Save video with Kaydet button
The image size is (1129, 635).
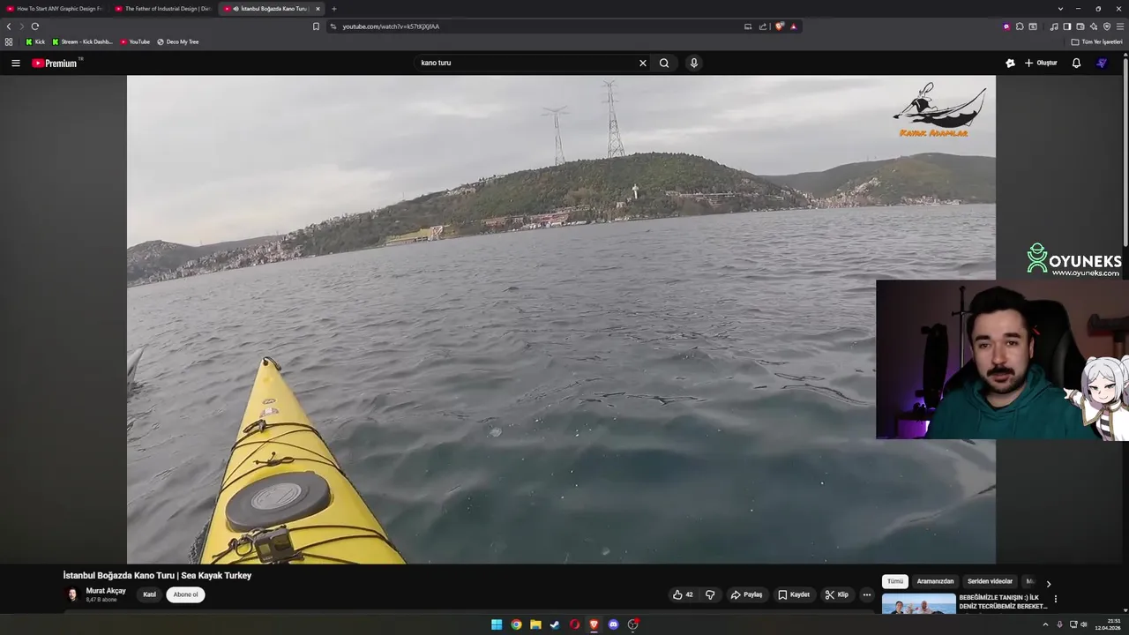(794, 594)
